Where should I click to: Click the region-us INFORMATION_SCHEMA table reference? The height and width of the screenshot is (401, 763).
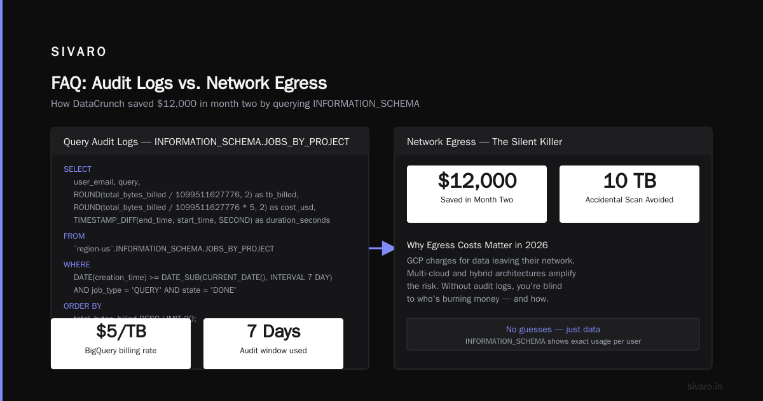pyautogui.click(x=174, y=249)
